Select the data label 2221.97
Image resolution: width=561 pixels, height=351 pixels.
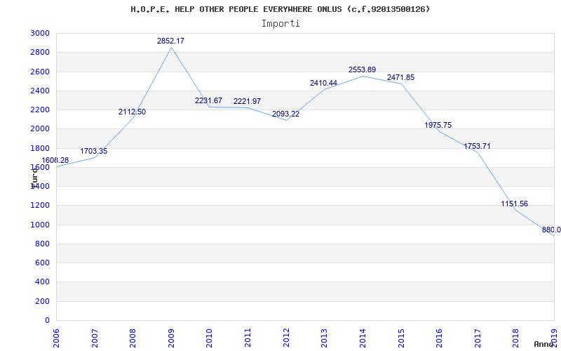coord(248,101)
